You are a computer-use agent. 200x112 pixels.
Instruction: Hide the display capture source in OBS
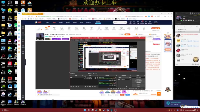point(95,79)
